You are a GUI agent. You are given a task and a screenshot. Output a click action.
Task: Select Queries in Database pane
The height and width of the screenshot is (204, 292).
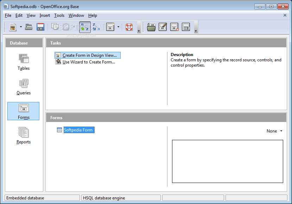pyautogui.click(x=24, y=87)
